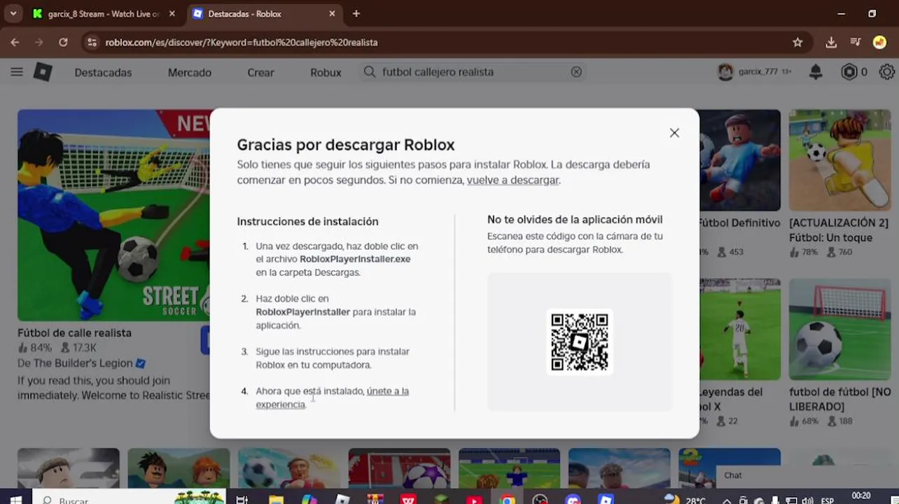Click the 'vuelve a descargar' link
899x504 pixels.
(513, 180)
